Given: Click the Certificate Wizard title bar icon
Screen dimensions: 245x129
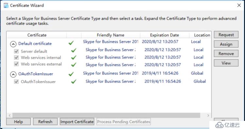Looking at the screenshot, I should [6, 6].
